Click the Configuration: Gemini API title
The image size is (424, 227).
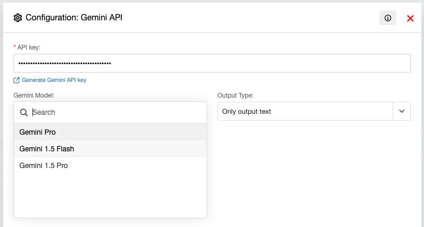[x=74, y=18]
